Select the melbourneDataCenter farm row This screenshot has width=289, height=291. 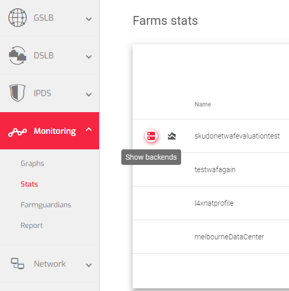(211, 237)
